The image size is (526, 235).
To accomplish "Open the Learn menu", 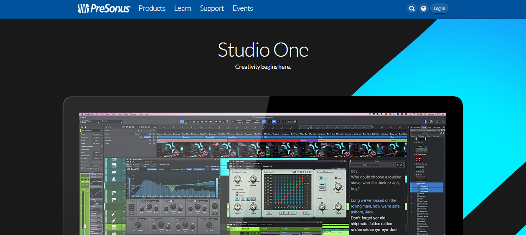I will 183,8.
